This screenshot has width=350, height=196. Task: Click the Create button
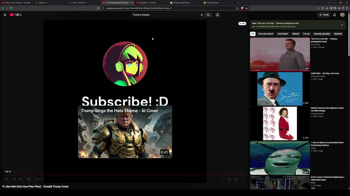click(324, 15)
